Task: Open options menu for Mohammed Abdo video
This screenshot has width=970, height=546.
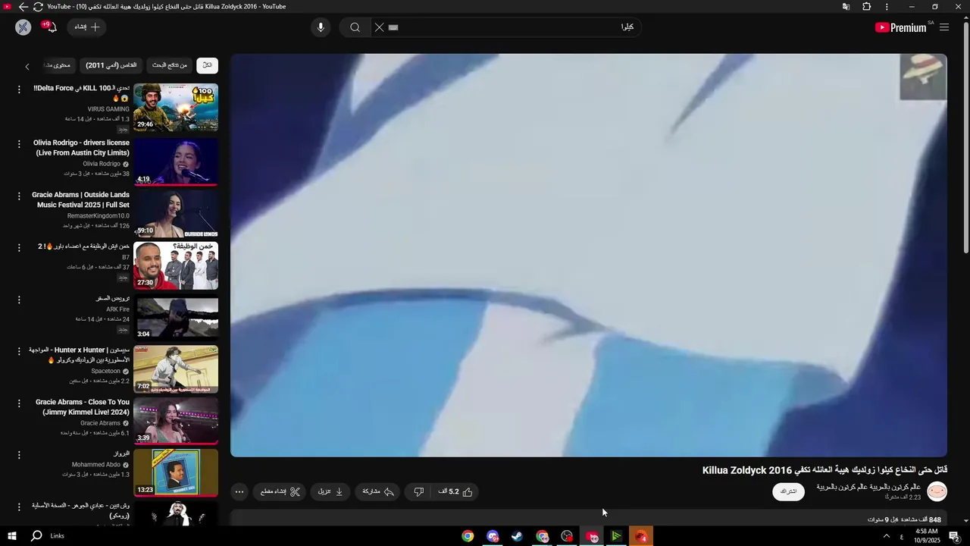Action: 19,455
